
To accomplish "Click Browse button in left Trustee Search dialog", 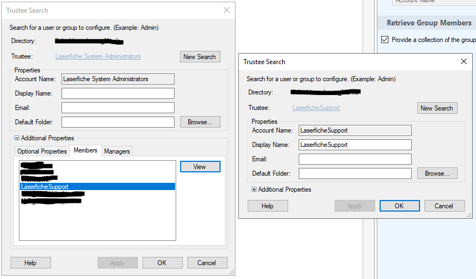I will pyautogui.click(x=200, y=122).
